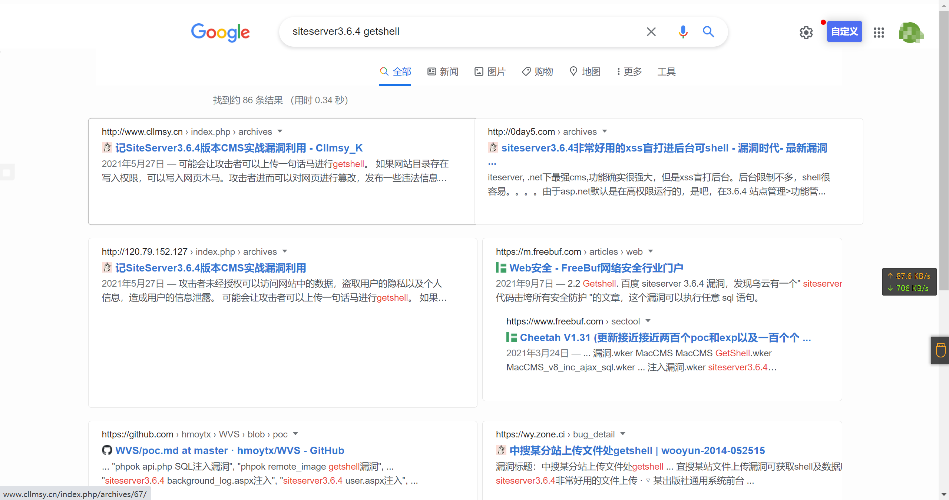The width and height of the screenshot is (949, 500).
Task: Expand options arrow for wy.zone.ci result
Action: [x=623, y=434]
